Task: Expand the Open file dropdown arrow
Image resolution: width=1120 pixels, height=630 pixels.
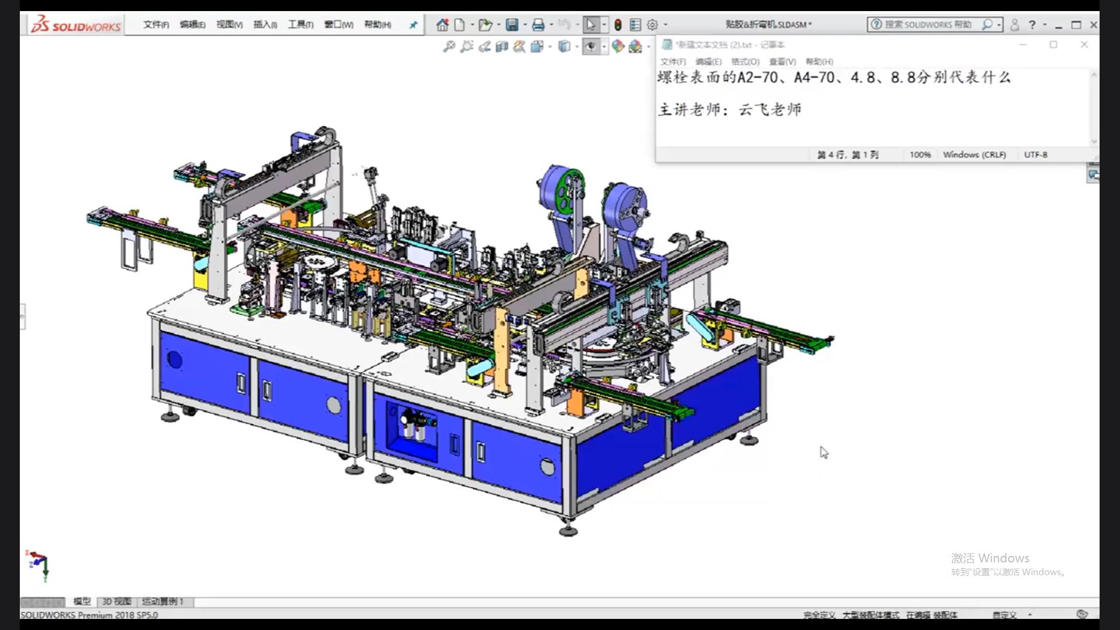Action: click(x=498, y=24)
